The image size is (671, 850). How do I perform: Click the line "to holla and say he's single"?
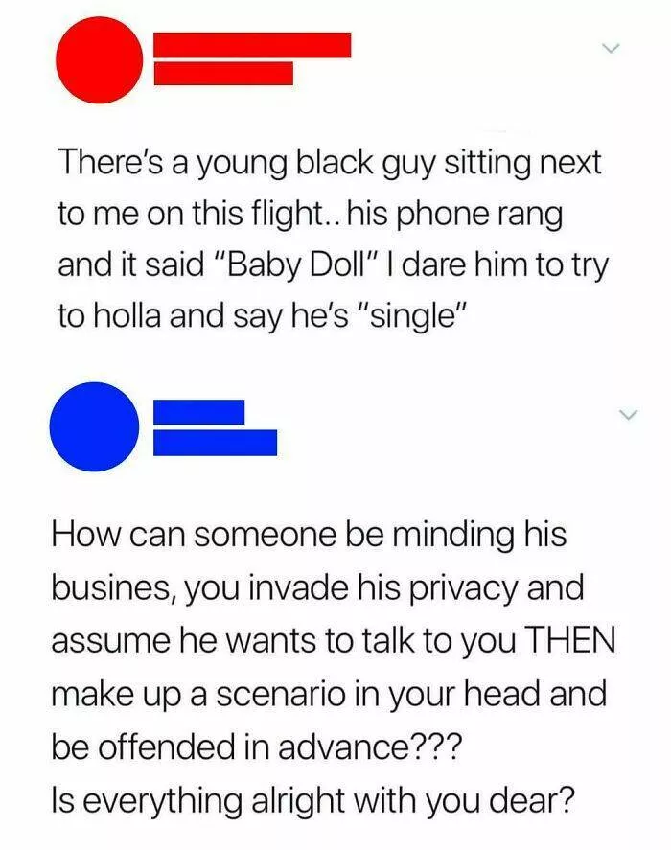(262, 316)
